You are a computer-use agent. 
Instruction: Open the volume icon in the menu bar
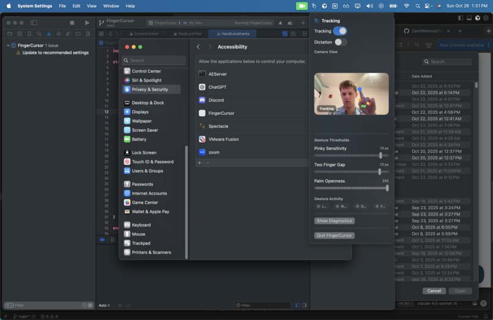click(x=369, y=6)
